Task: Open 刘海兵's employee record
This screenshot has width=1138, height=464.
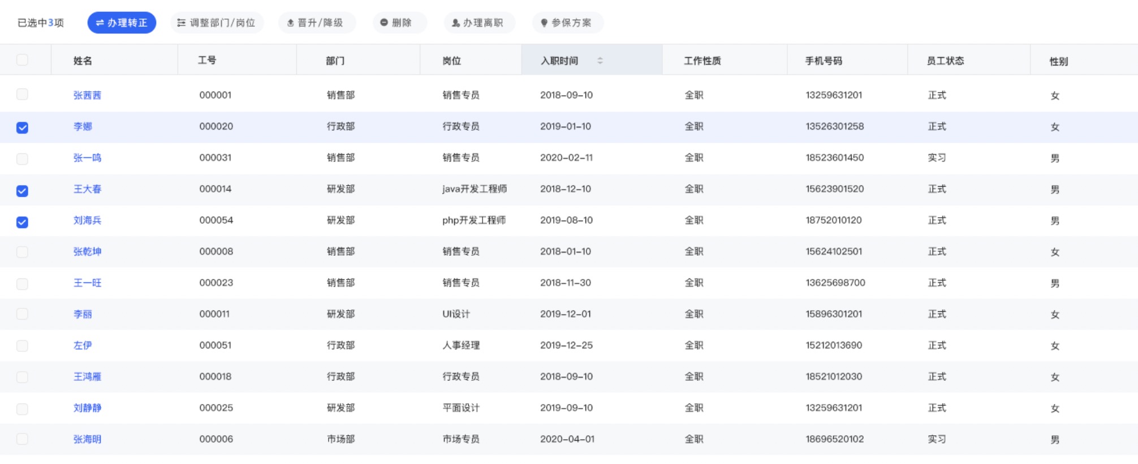Action: tap(87, 220)
